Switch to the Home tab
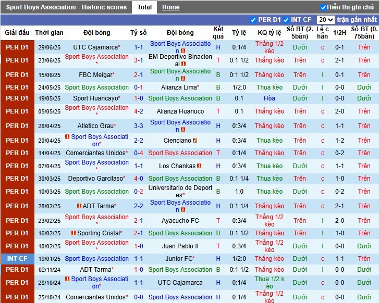The width and height of the screenshot is (379, 303). point(170,7)
